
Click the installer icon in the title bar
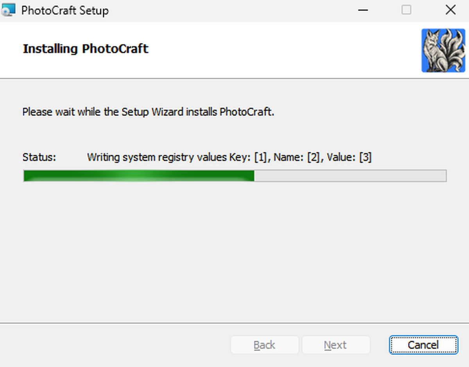[x=8, y=10]
